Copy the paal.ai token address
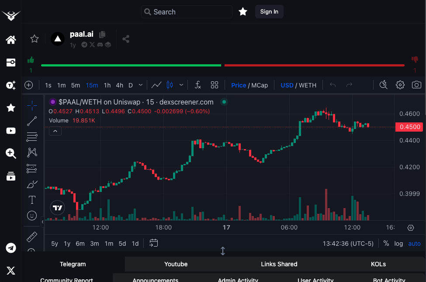The width and height of the screenshot is (426, 282). click(x=102, y=34)
